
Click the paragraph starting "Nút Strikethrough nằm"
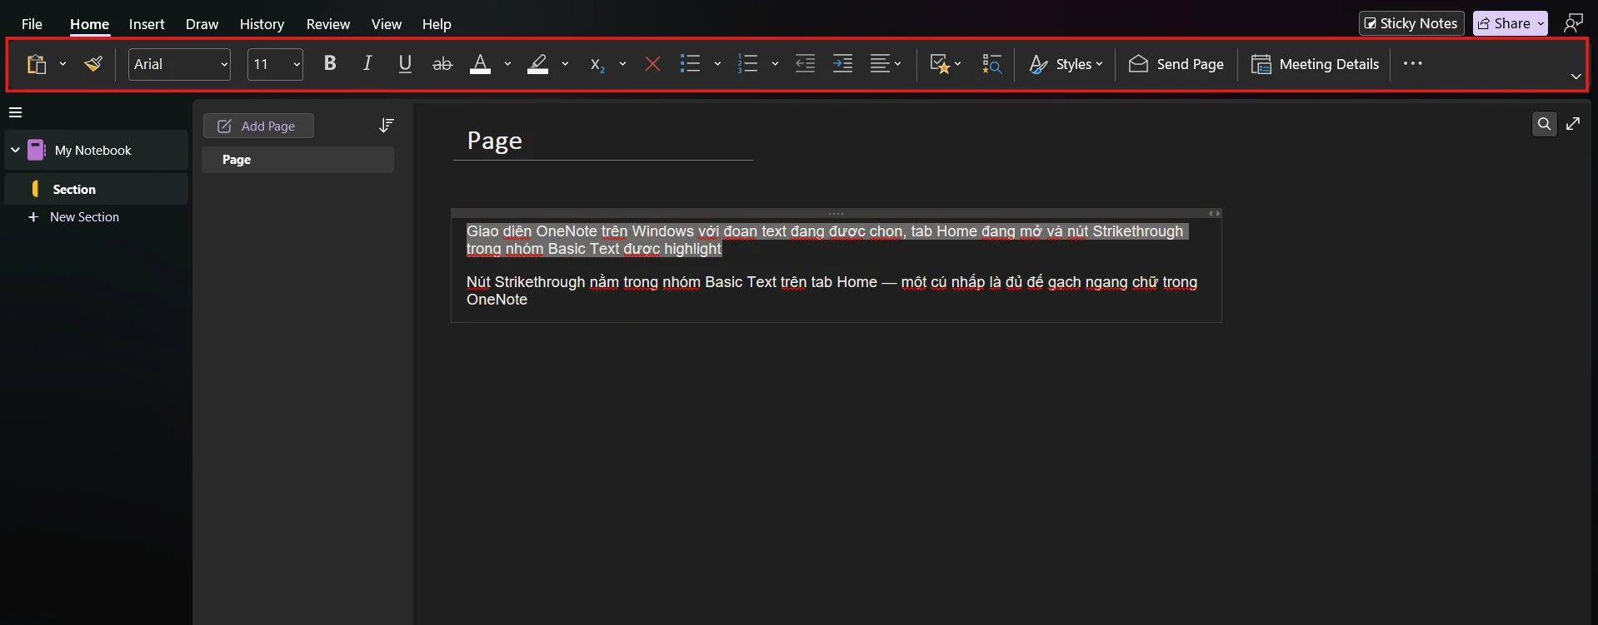tap(831, 290)
